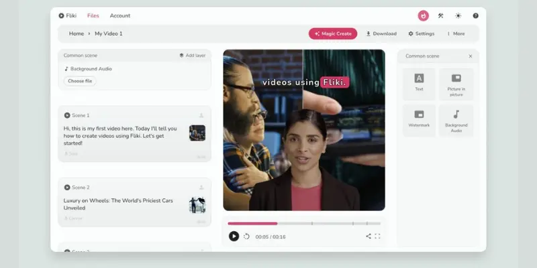This screenshot has height=268, width=537.
Task: Open the Account tab
Action: [x=120, y=15]
